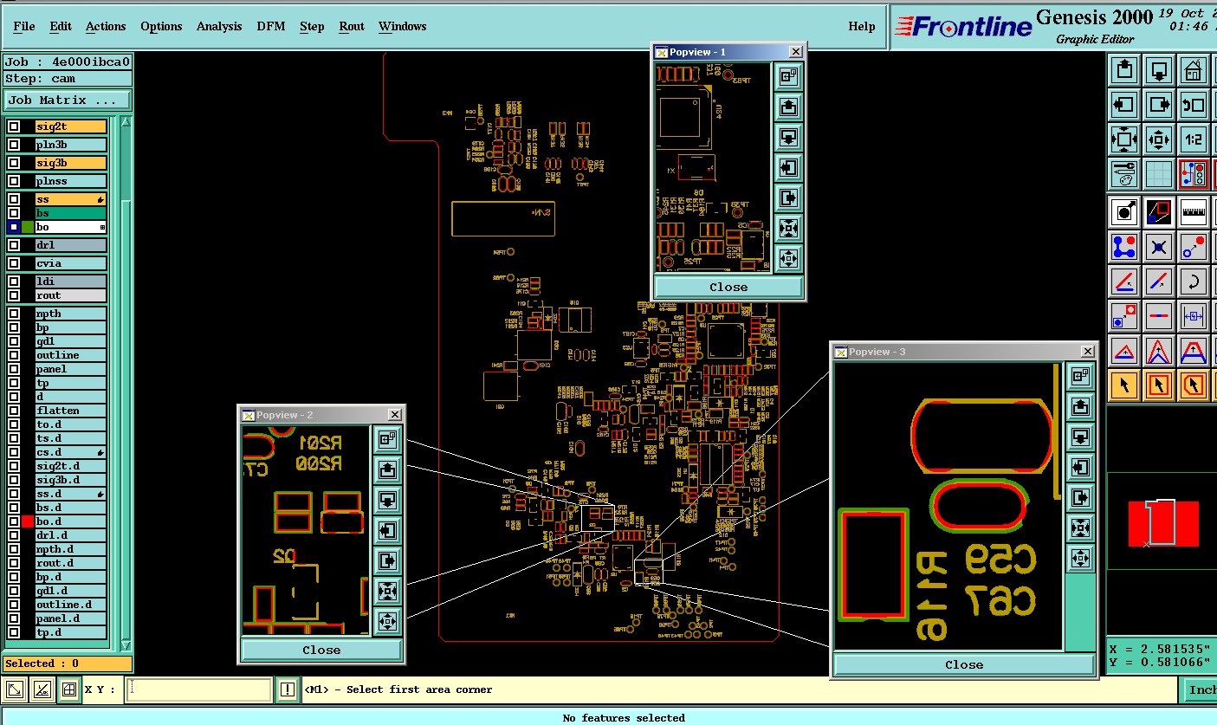The height and width of the screenshot is (725, 1217).
Task: Click the previous view icon
Action: [x=1194, y=105]
